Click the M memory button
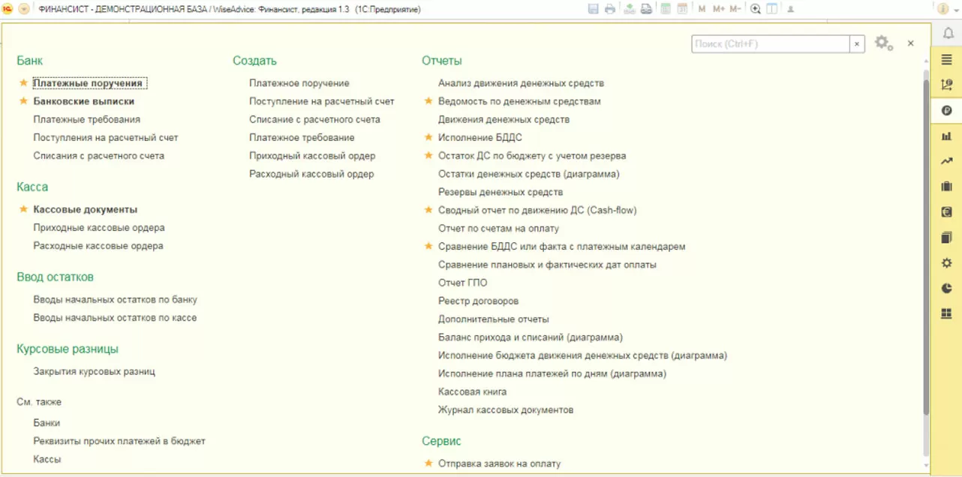The width and height of the screenshot is (962, 477). (x=702, y=9)
